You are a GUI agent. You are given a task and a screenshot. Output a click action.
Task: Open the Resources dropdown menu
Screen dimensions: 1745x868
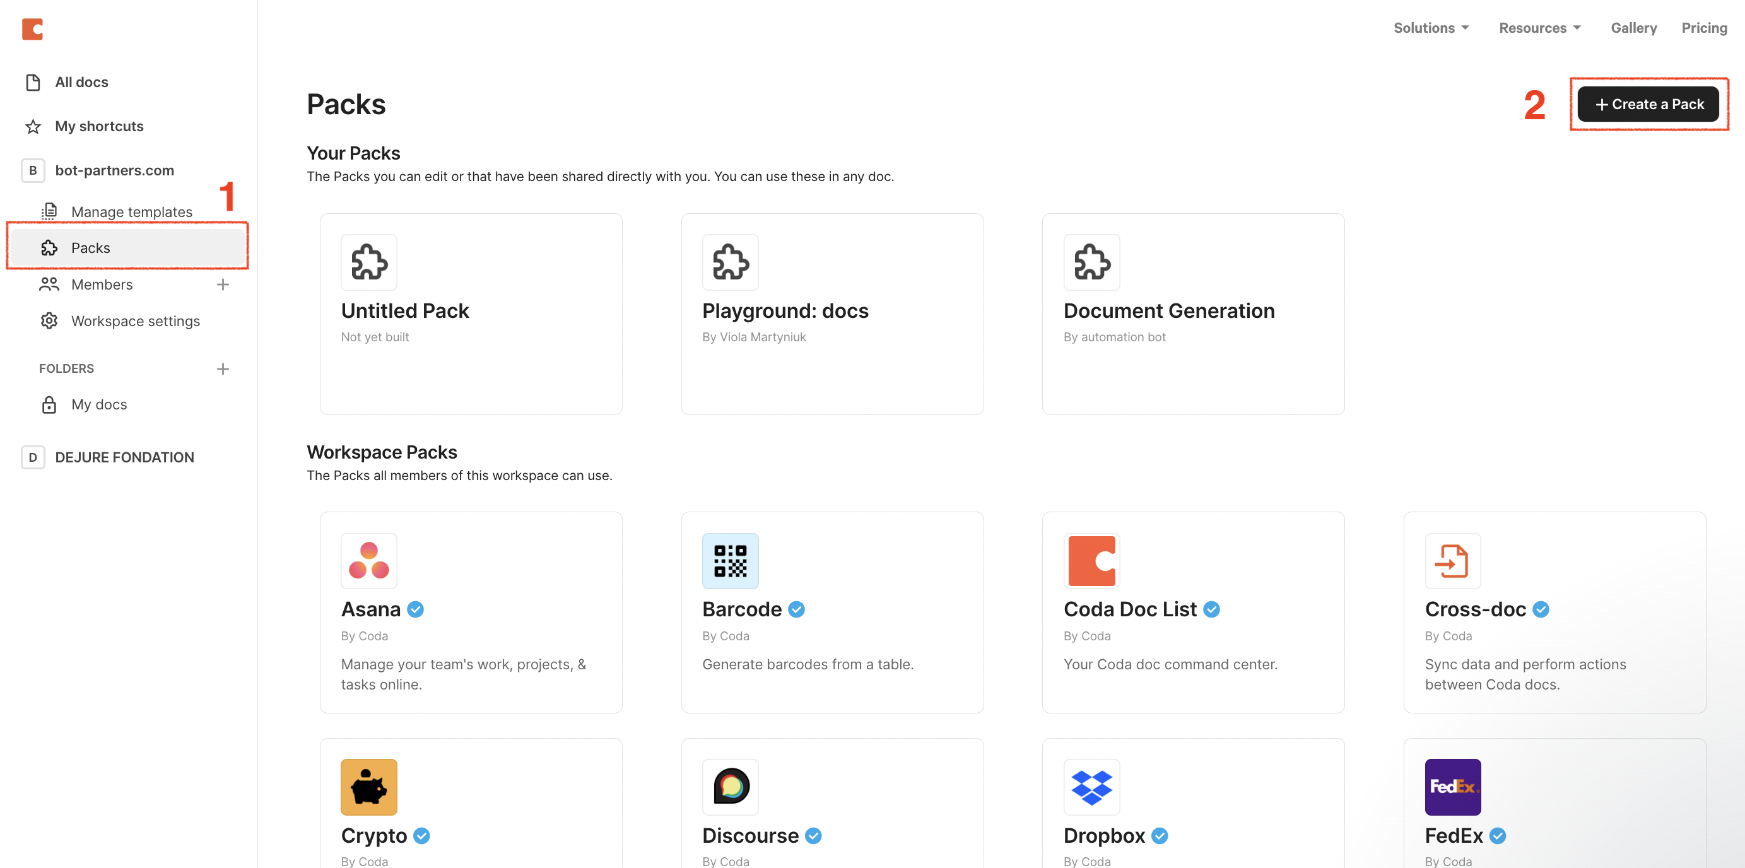click(x=1539, y=28)
